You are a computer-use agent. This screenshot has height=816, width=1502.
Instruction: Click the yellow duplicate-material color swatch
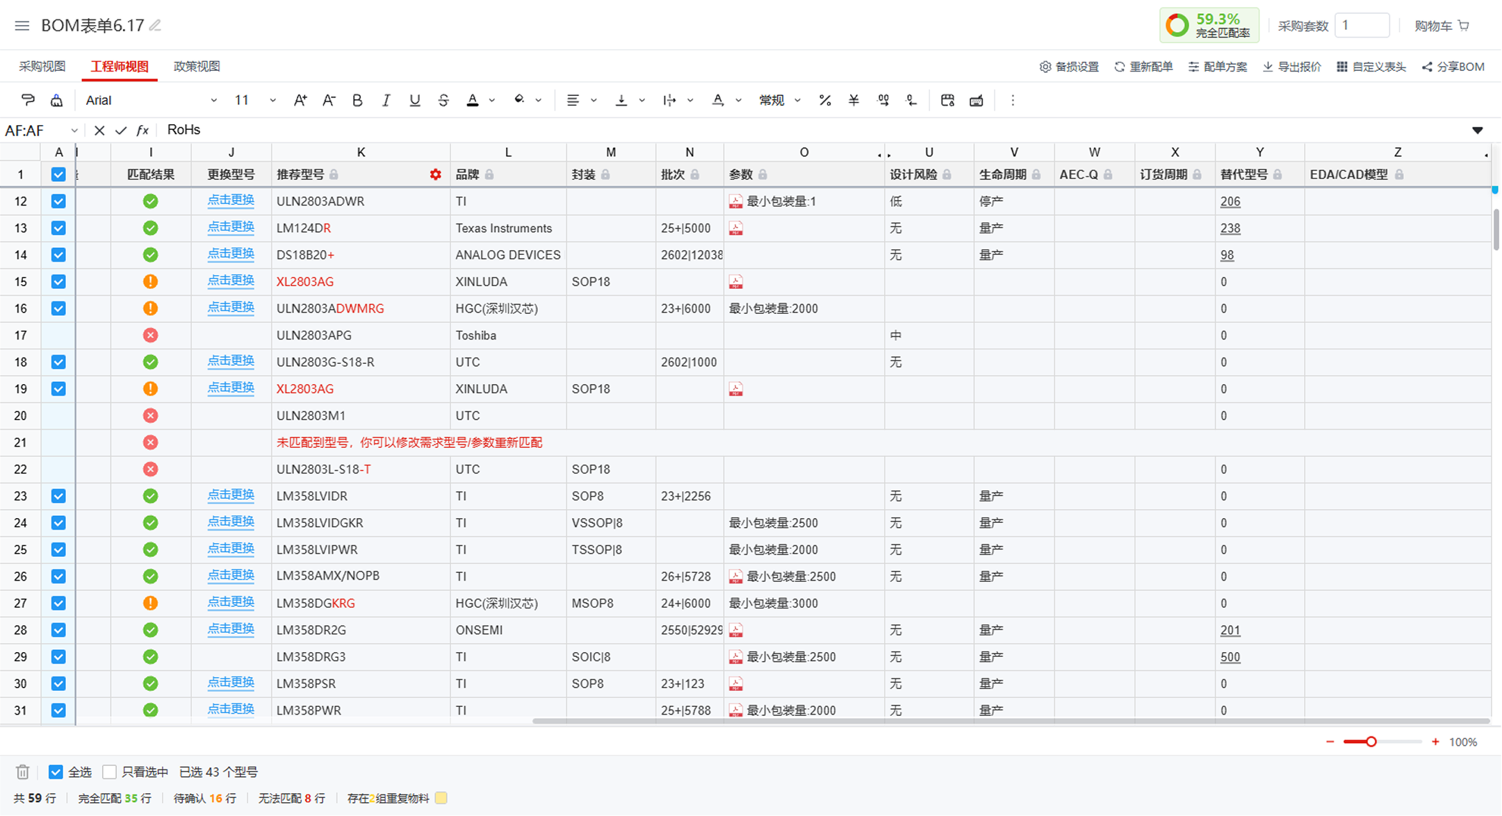pyautogui.click(x=441, y=798)
